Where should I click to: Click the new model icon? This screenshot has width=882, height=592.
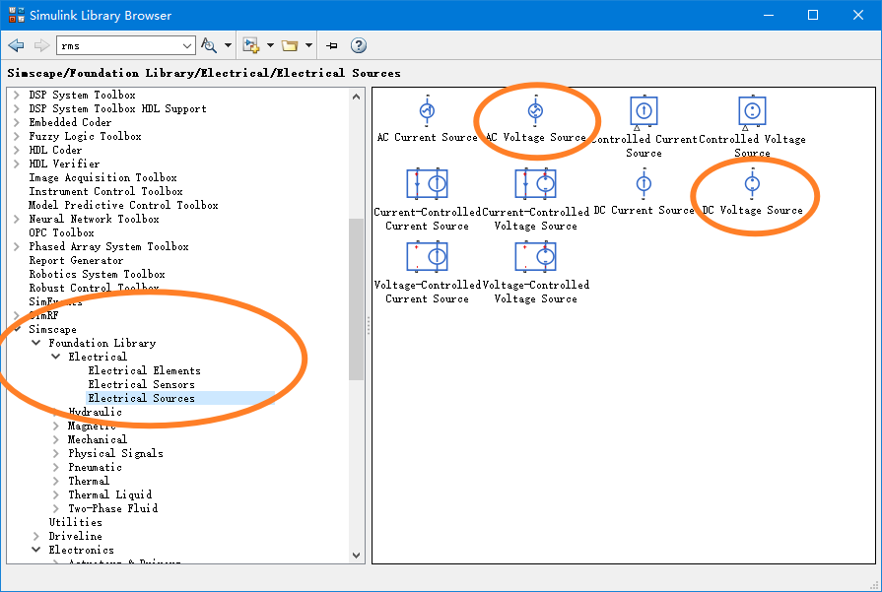(251, 45)
